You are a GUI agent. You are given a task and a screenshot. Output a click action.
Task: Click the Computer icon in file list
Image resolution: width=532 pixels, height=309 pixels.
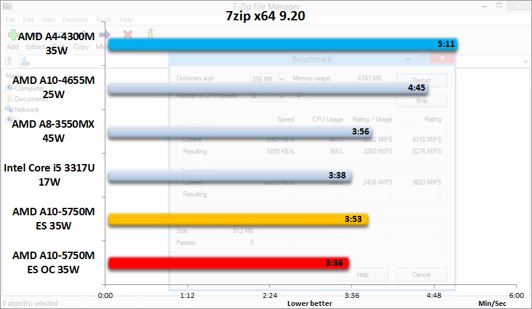(x=9, y=88)
